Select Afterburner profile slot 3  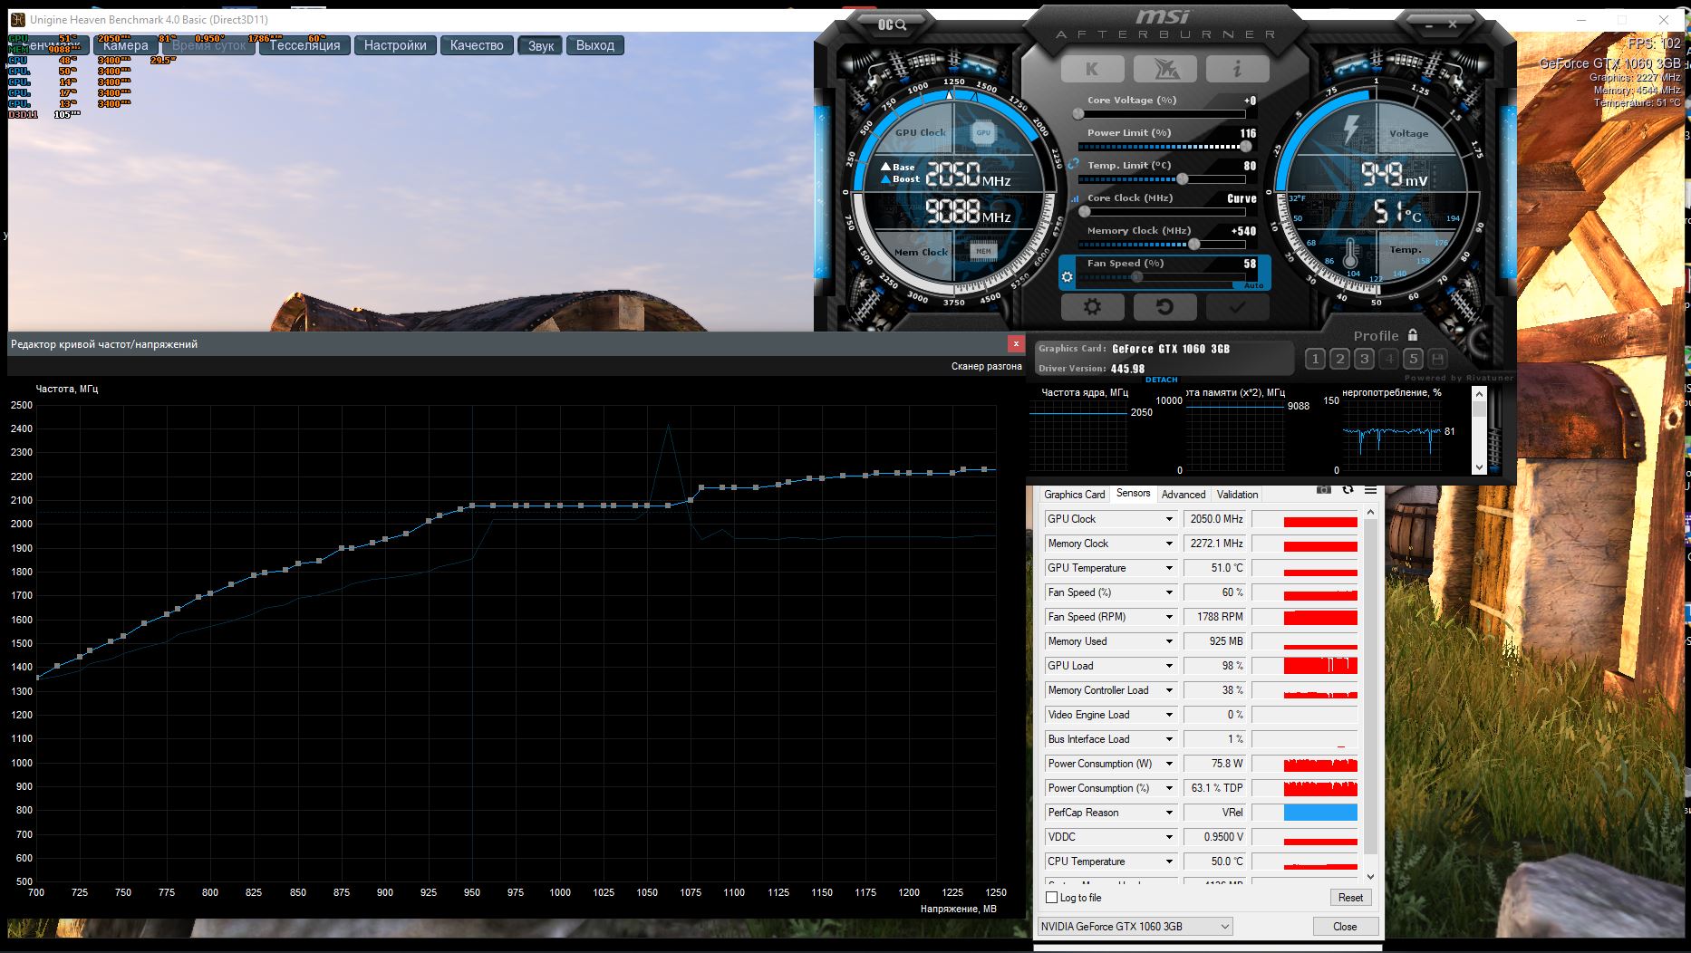(1364, 359)
